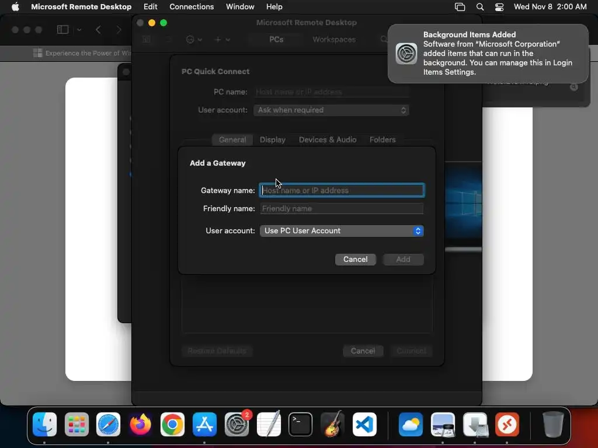The width and height of the screenshot is (598, 448).
Task: Click Restore Defaults in PC Quick Connect
Action: click(x=217, y=351)
